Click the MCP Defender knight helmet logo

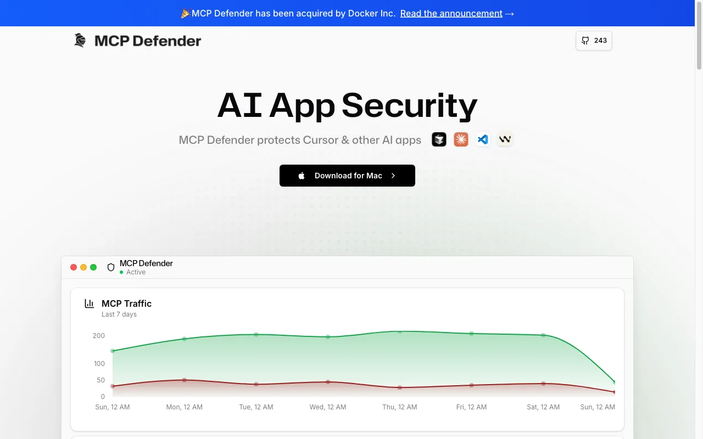coord(80,41)
